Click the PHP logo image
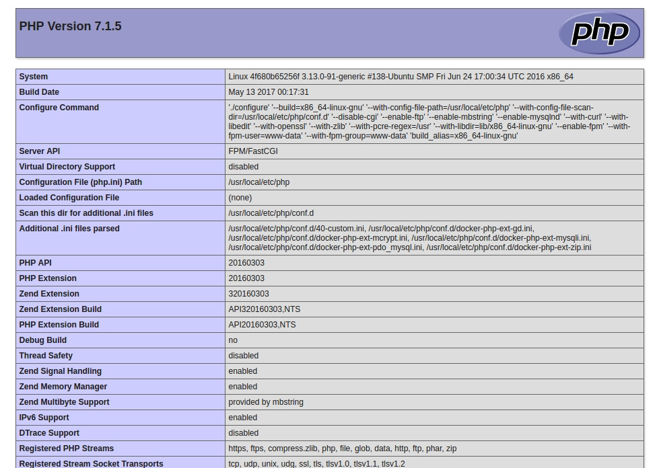This screenshot has height=468, width=659. pos(599,33)
